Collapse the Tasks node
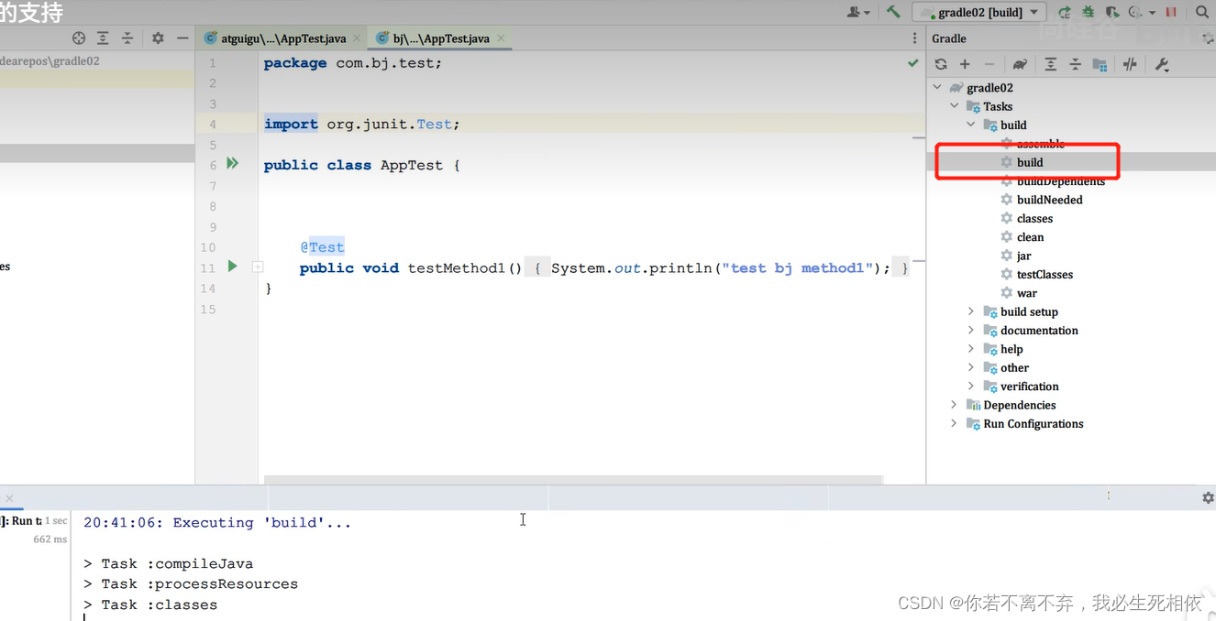Image resolution: width=1216 pixels, height=621 pixels. pos(955,106)
